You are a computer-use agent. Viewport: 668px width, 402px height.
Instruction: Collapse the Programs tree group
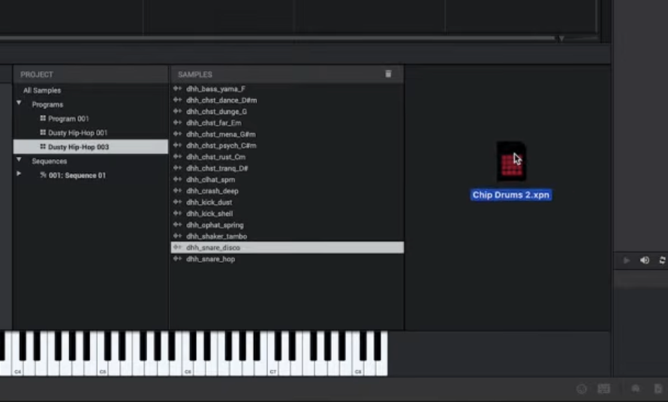click(19, 103)
